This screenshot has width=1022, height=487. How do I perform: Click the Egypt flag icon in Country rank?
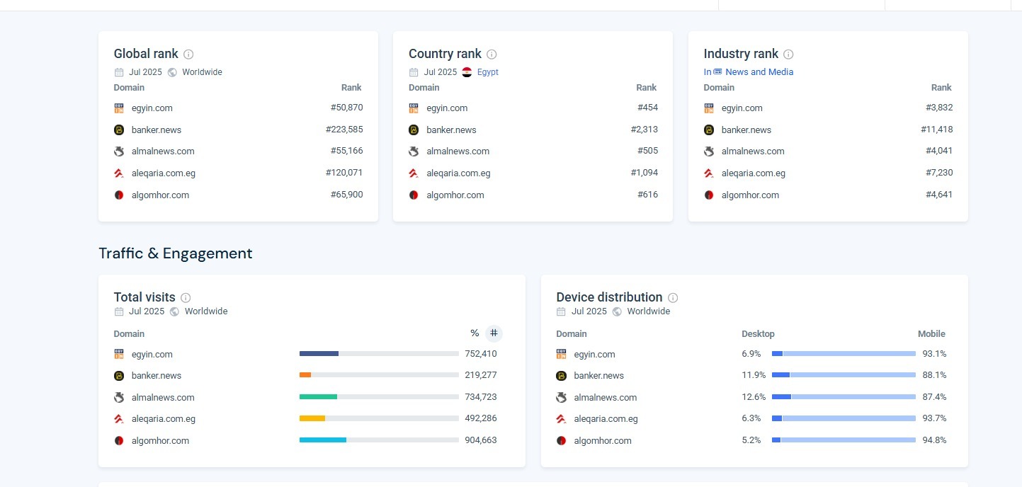pyautogui.click(x=467, y=72)
